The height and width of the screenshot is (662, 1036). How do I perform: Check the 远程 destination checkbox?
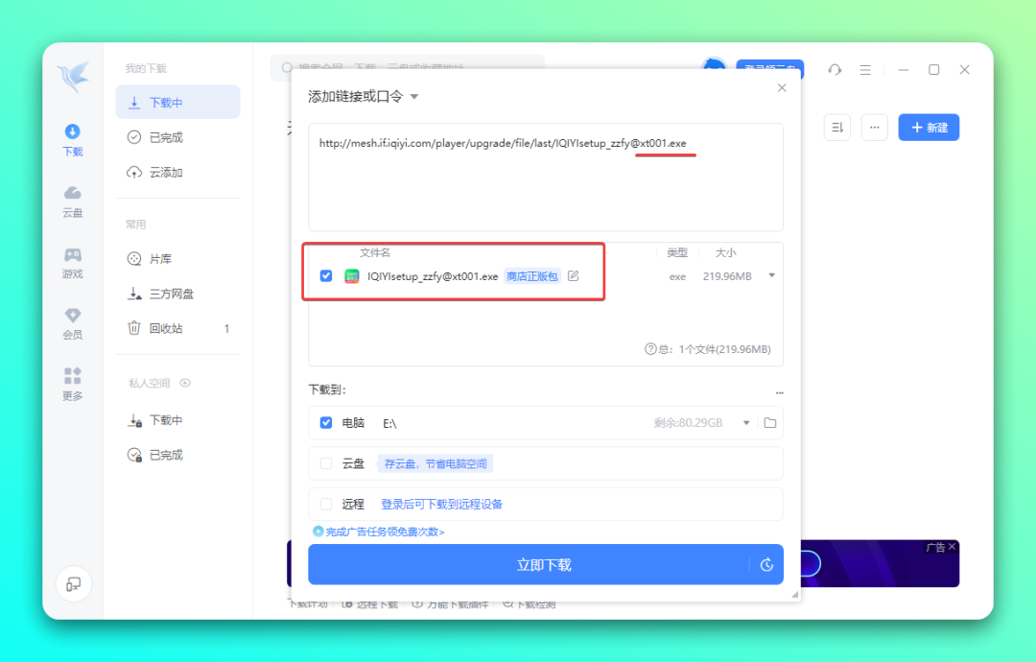(326, 504)
